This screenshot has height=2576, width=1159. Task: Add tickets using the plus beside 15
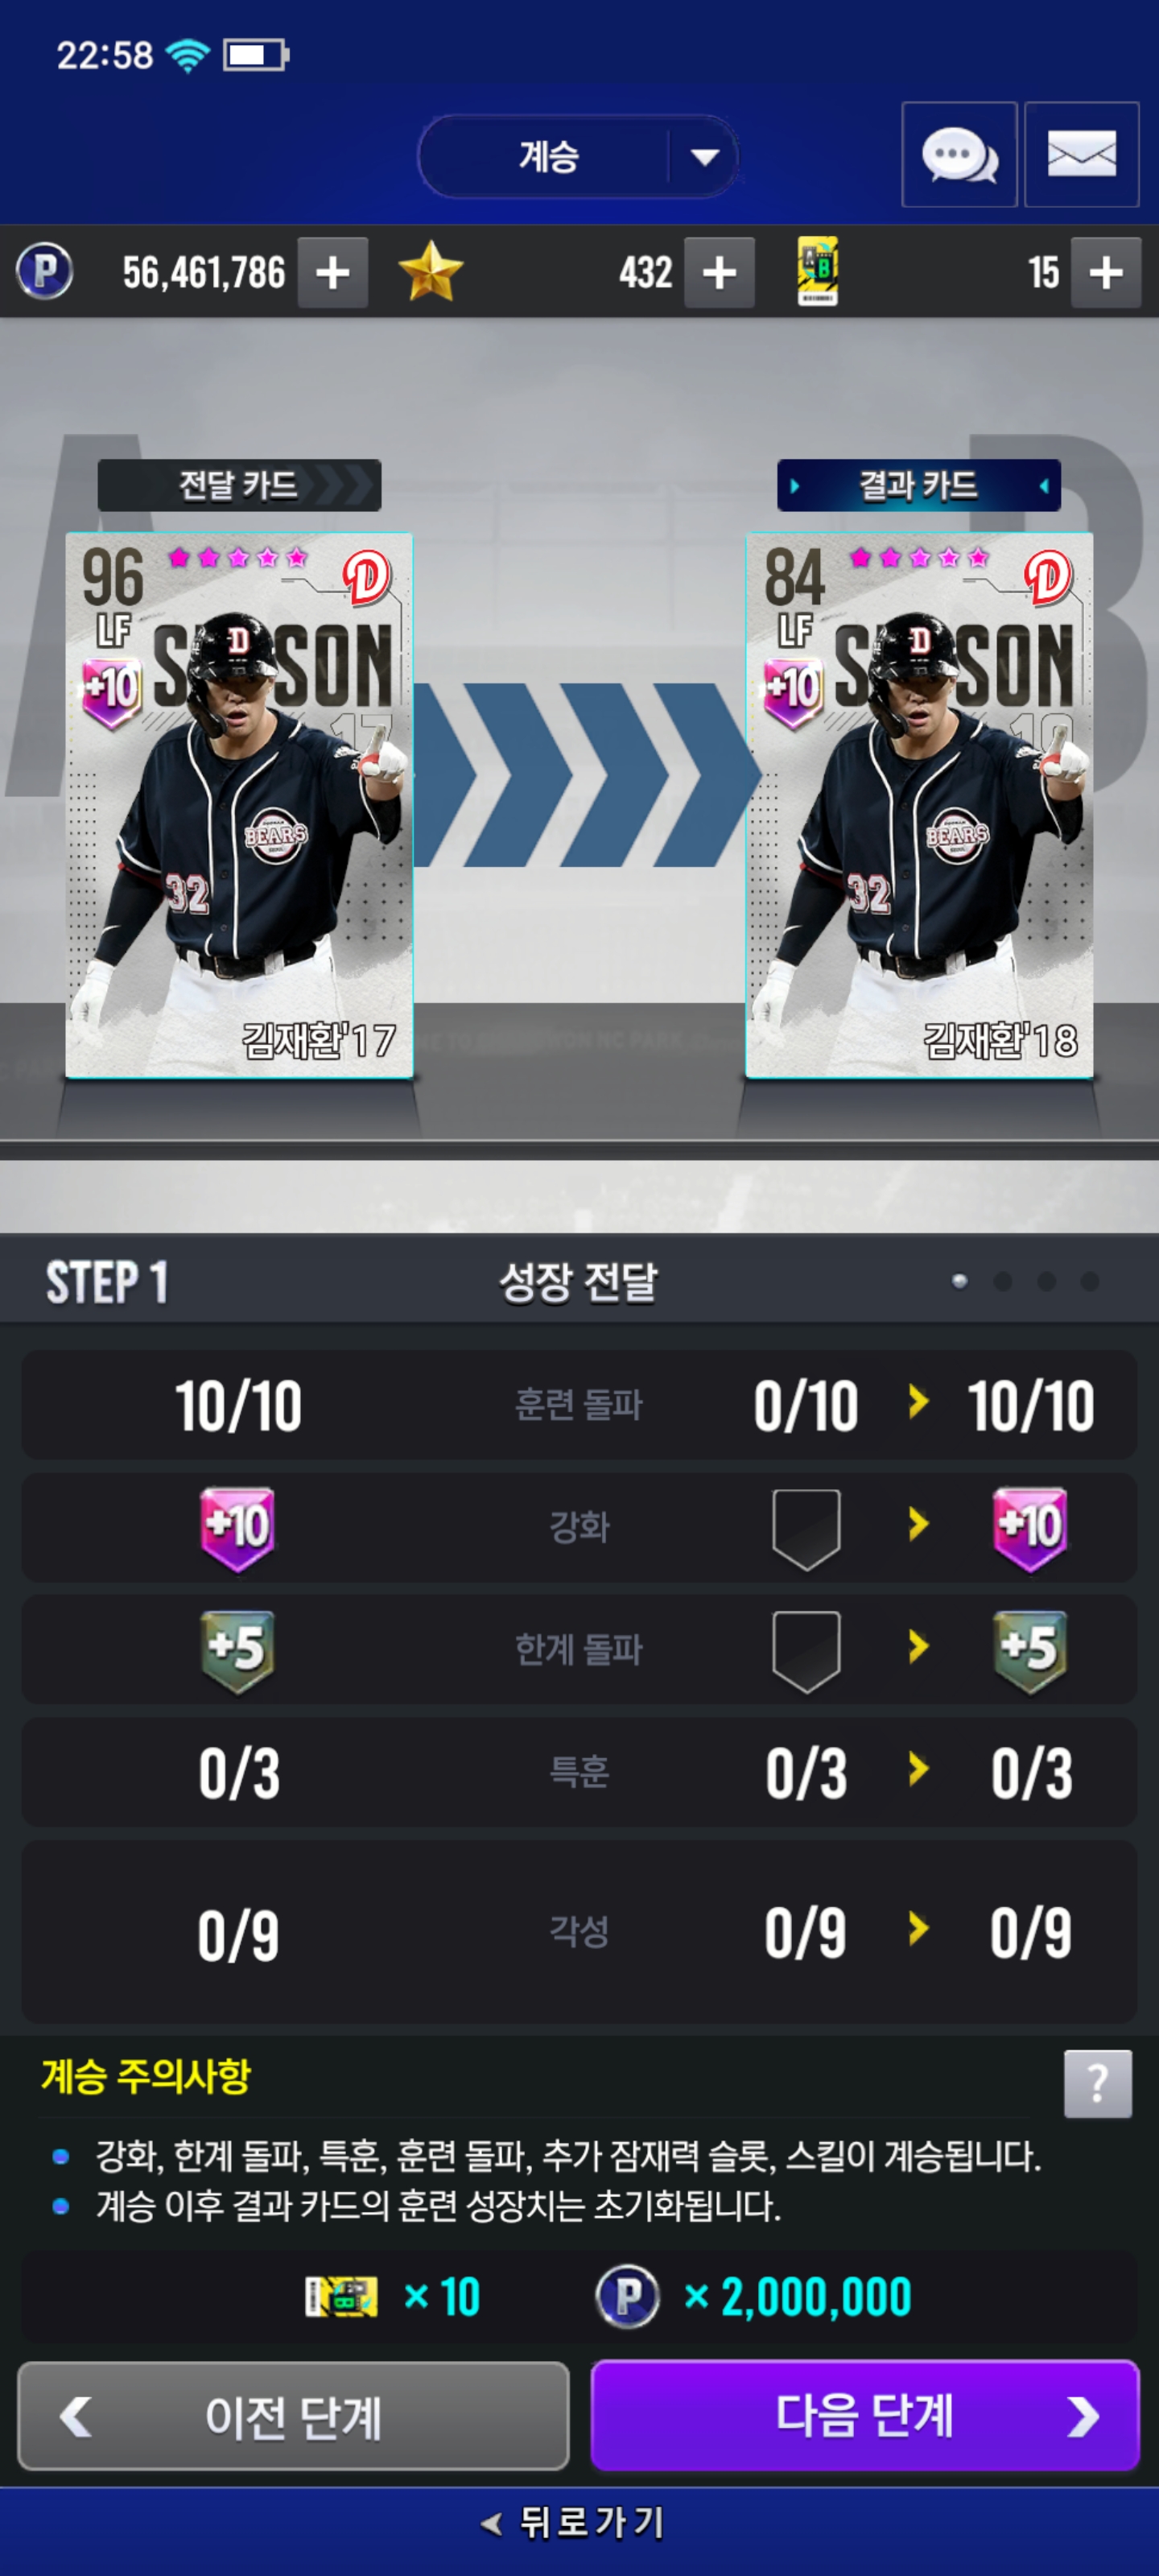(1106, 272)
